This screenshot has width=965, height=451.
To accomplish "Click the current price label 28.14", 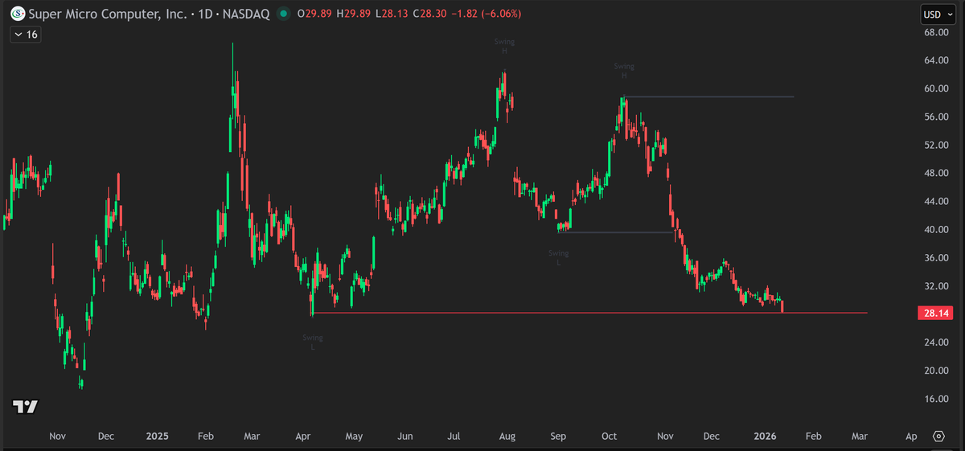I will (x=935, y=314).
